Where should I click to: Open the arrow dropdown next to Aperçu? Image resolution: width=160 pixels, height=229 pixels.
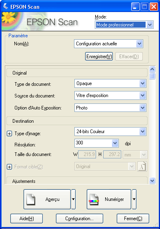point(74,199)
